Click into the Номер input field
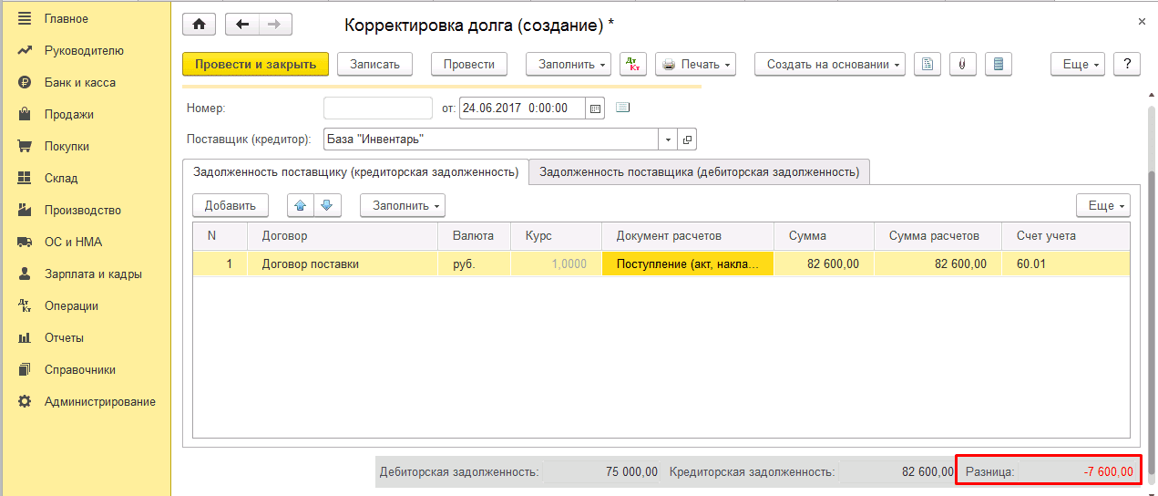Viewport: 1158px width, 496px height. click(377, 108)
